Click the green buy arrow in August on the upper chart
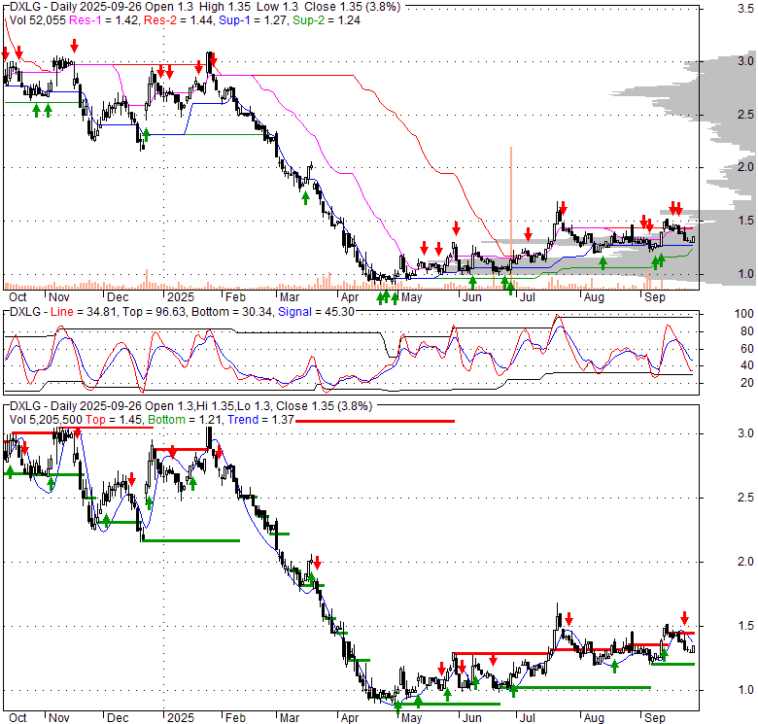This screenshot has height=724, width=758. click(603, 263)
